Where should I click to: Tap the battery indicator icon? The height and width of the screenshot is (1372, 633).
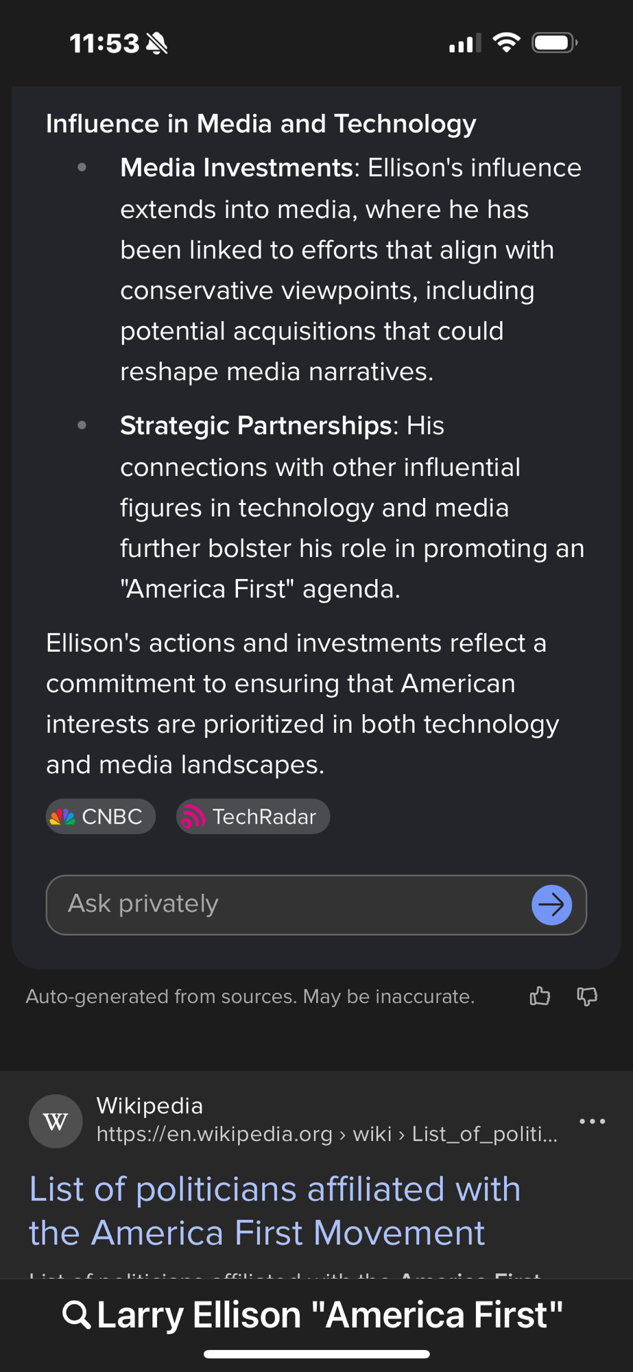[x=554, y=43]
